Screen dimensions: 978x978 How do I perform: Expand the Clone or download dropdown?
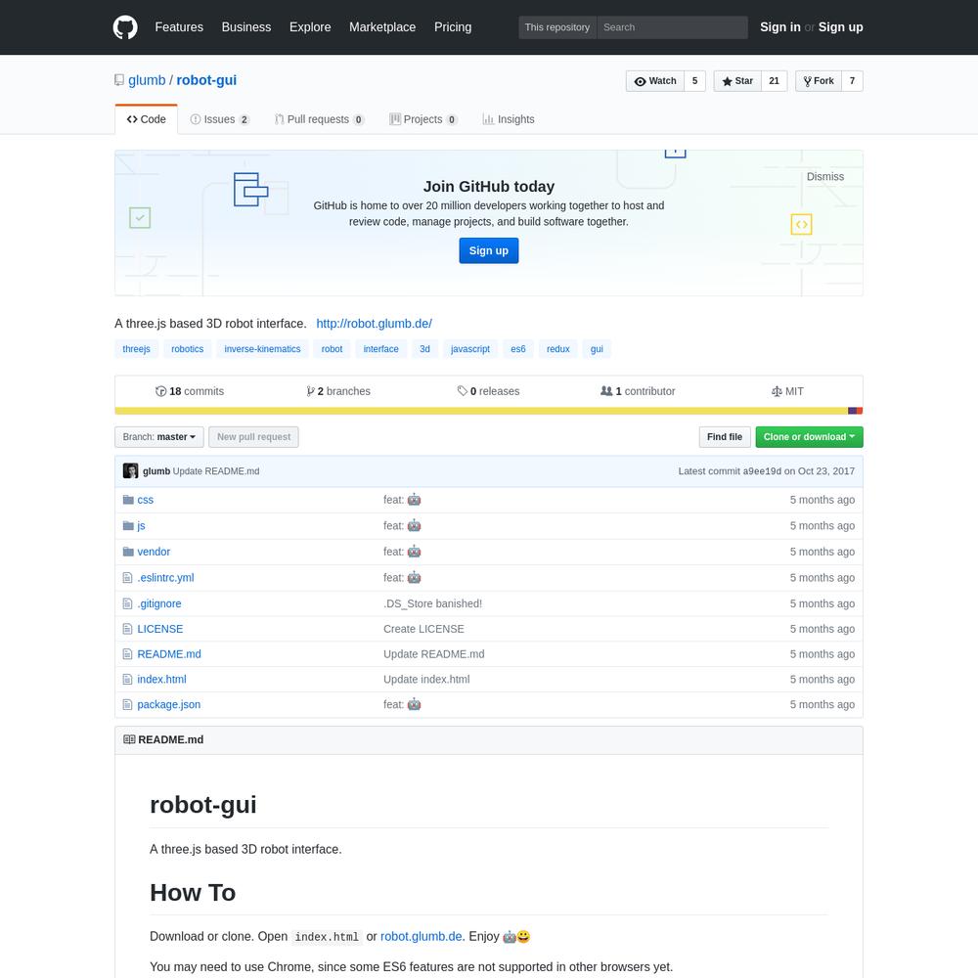pos(809,436)
